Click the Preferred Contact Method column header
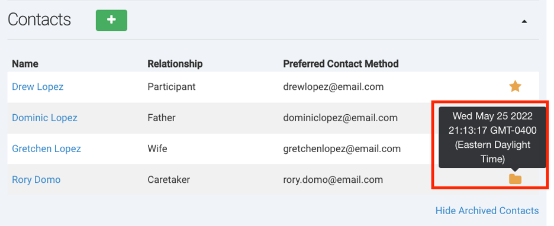Screen dimensions: 554x226 pyautogui.click(x=340, y=64)
